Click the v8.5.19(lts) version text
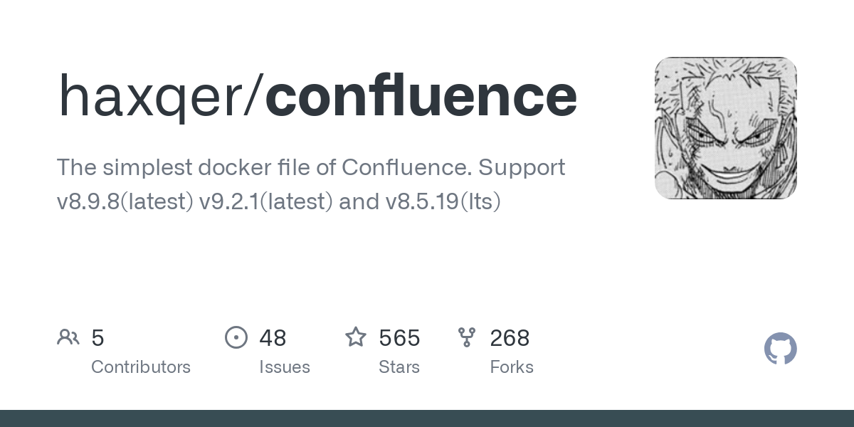The height and width of the screenshot is (427, 854). 443,202
